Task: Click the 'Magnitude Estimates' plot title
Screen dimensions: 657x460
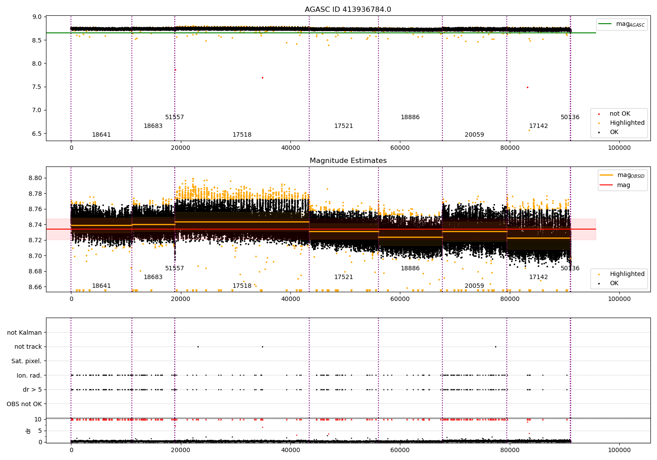Action: pyautogui.click(x=348, y=161)
